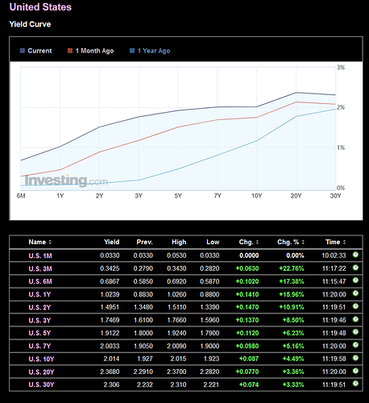Screen dimensions: 369x403
Task: Click the 20Y peak on current yield curve
Action: tap(296, 93)
